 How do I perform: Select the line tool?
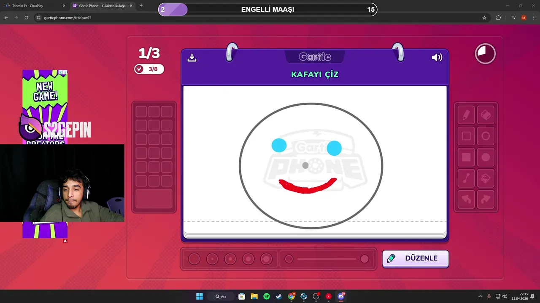point(466,178)
